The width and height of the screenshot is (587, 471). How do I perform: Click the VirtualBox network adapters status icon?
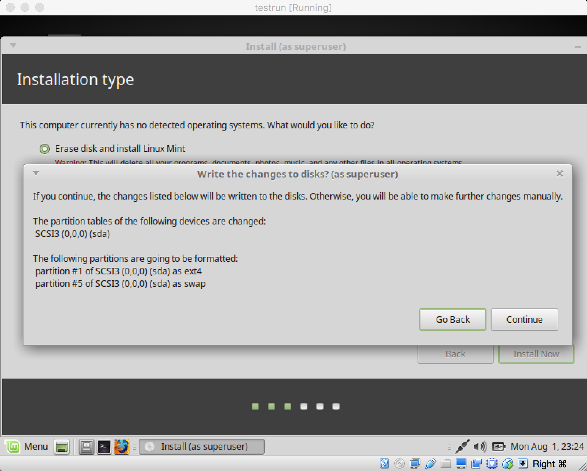[x=415, y=464]
